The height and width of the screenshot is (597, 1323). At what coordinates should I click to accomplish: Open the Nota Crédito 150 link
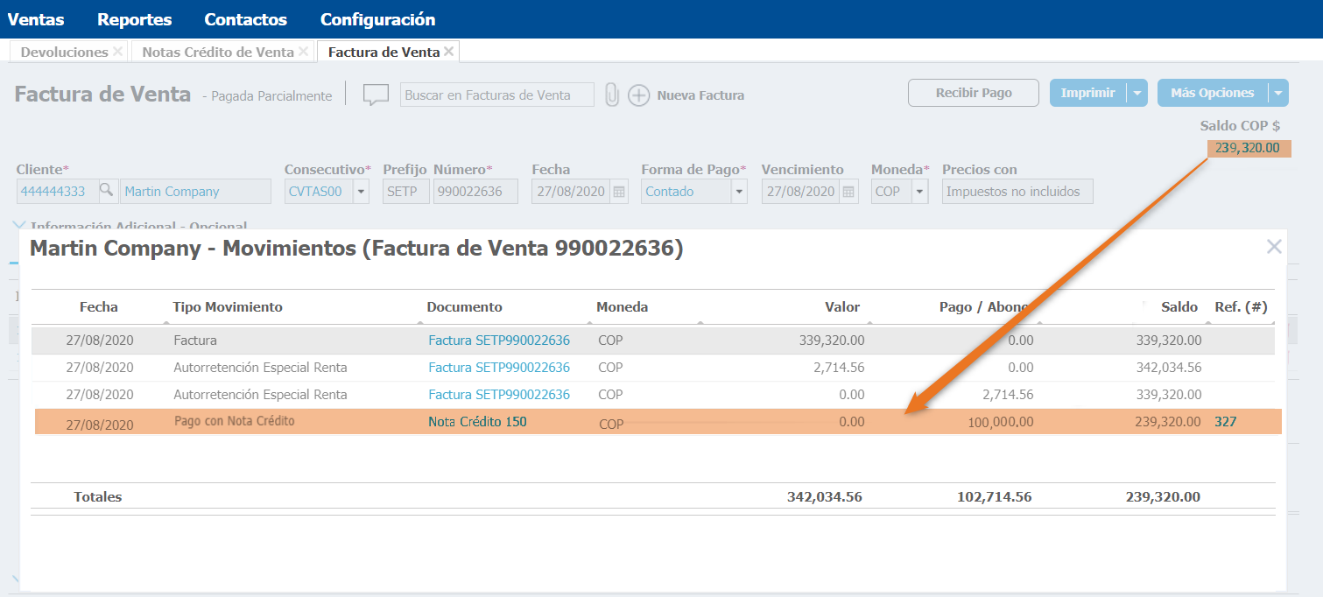pos(477,421)
